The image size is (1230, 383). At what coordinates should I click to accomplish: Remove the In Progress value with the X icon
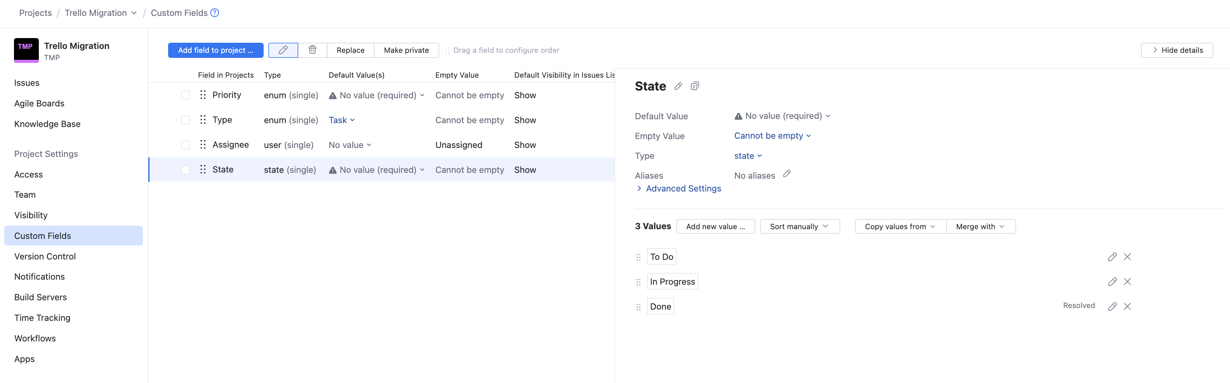coord(1127,281)
